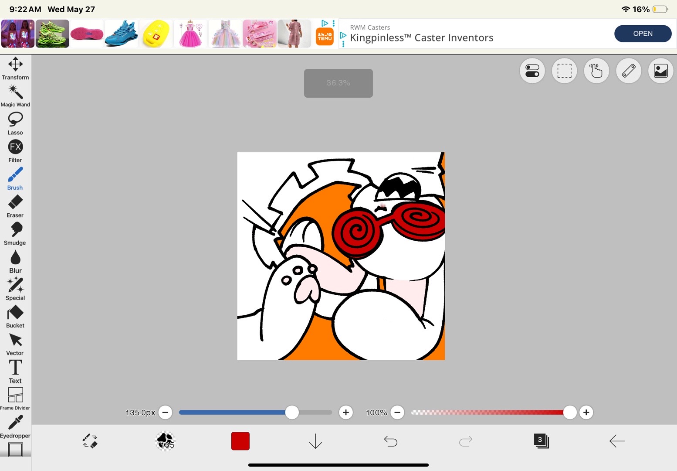Swap between brush and eraser
This screenshot has width=677, height=471.
pyautogui.click(x=90, y=441)
